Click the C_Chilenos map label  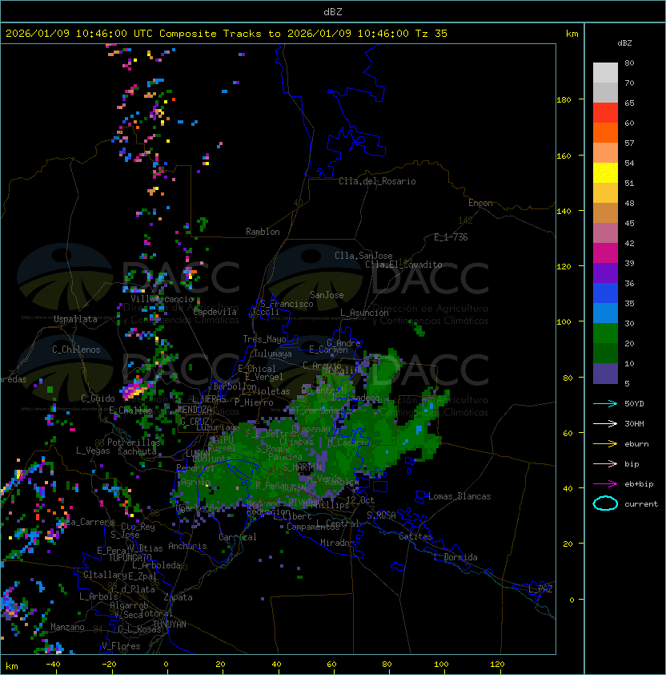pos(76,350)
